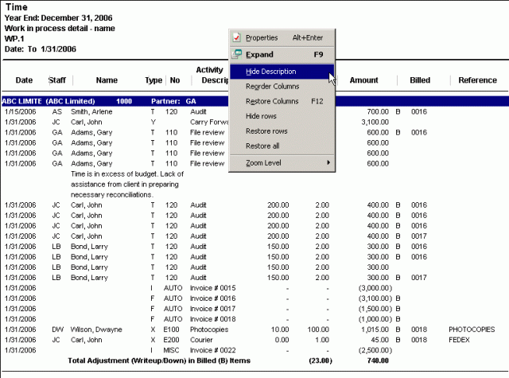Click the Reference column header

pos(477,80)
